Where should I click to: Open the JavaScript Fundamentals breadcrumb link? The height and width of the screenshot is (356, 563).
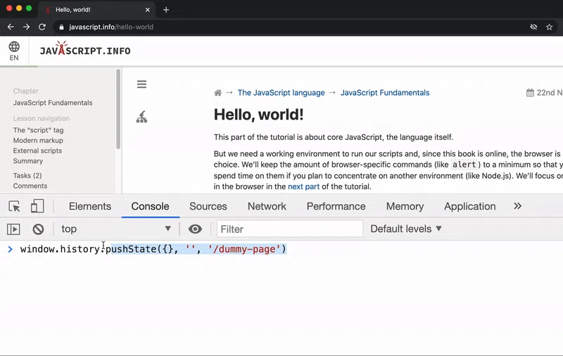[385, 93]
